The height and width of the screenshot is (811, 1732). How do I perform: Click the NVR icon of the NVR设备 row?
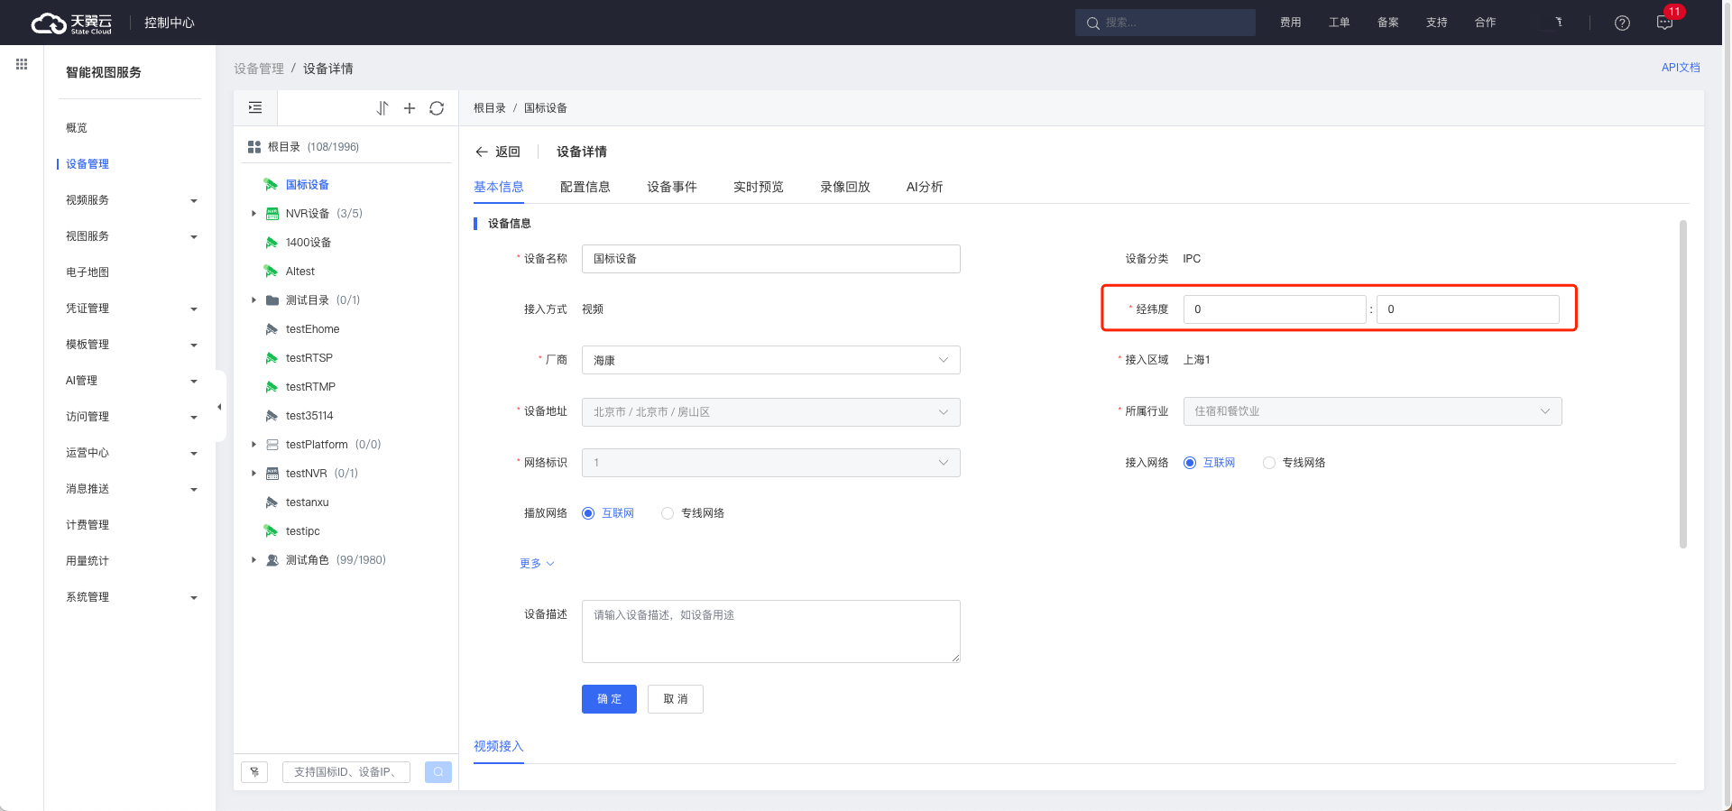tap(272, 214)
